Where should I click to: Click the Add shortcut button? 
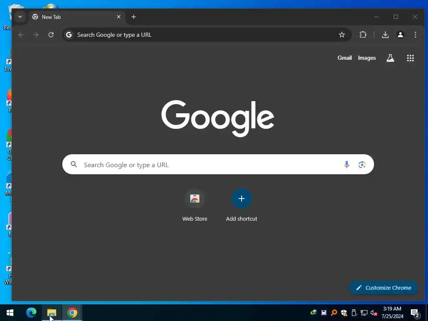[241, 205]
